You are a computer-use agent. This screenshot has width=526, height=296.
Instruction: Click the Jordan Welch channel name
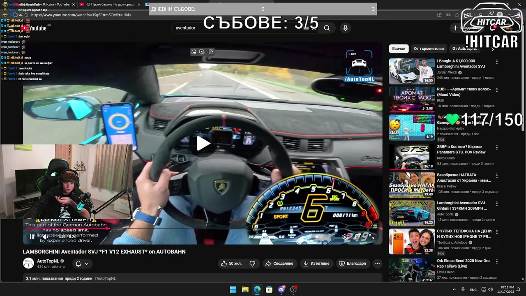[x=447, y=72]
